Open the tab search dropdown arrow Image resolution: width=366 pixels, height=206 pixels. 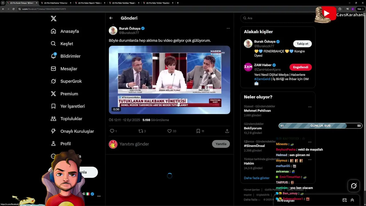[x=3, y=3]
